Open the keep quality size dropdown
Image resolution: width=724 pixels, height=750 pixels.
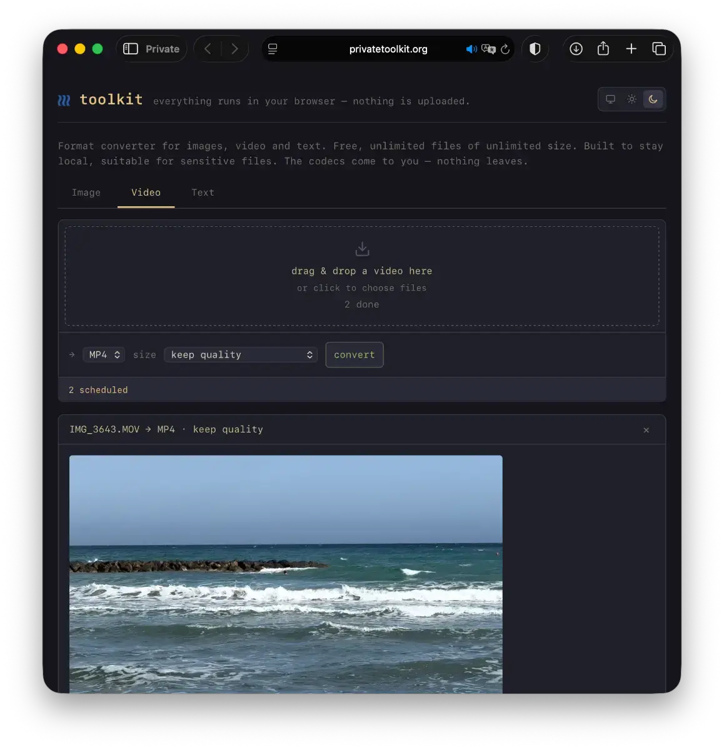point(241,355)
